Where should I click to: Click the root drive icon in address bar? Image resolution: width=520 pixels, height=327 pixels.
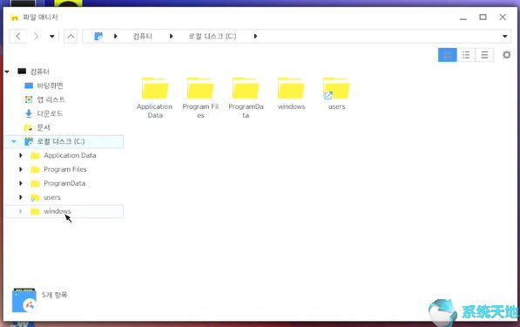click(98, 36)
